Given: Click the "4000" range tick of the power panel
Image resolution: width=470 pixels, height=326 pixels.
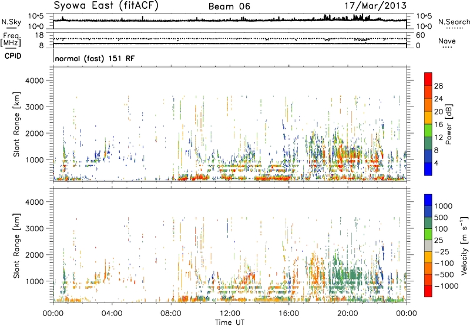Looking at the screenshot, I should [34, 81].
